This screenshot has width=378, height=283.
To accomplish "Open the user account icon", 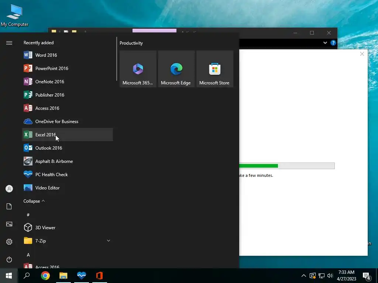I will coord(9,189).
